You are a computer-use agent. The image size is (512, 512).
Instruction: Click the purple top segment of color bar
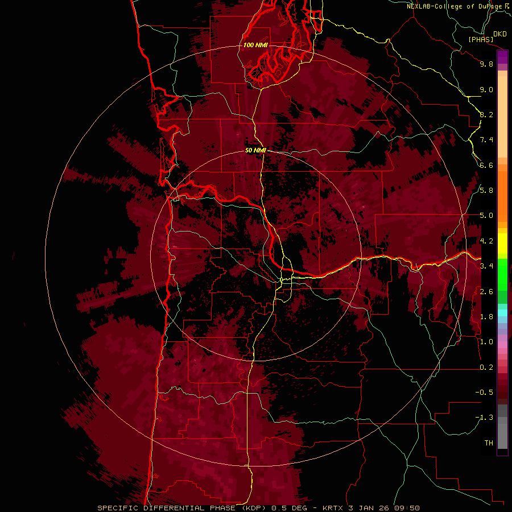(502, 57)
